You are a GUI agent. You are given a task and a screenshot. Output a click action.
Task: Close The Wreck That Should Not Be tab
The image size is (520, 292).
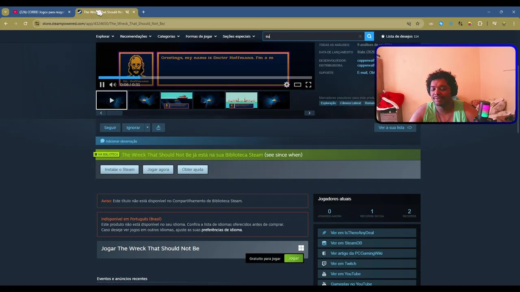134,12
